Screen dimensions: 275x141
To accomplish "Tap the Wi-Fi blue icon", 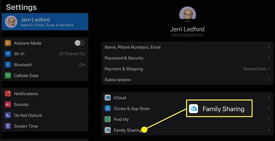I will 8,54.
